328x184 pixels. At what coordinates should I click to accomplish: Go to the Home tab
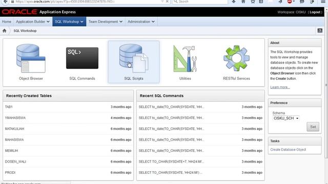point(7,21)
